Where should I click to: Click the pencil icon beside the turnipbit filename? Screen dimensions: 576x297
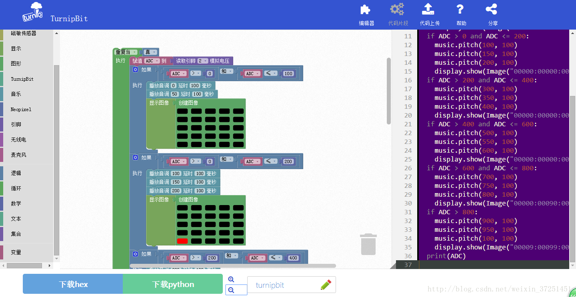point(326,285)
